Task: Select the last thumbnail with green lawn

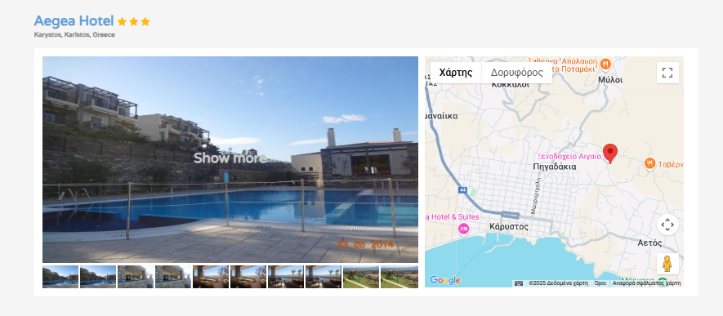Action: [x=399, y=277]
